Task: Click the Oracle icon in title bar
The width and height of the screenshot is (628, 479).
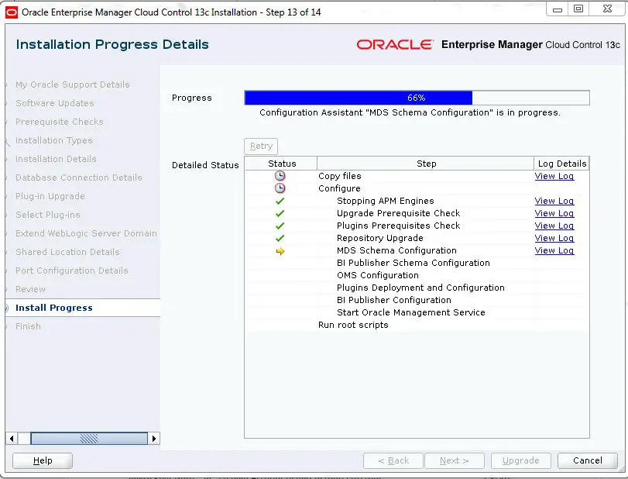Action: [x=11, y=12]
